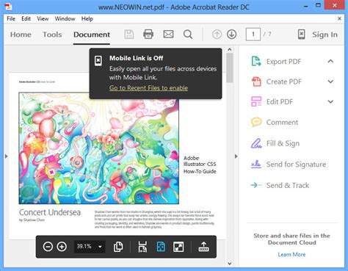The width and height of the screenshot is (348, 271).
Task: Select the Document tab
Action: tap(92, 35)
